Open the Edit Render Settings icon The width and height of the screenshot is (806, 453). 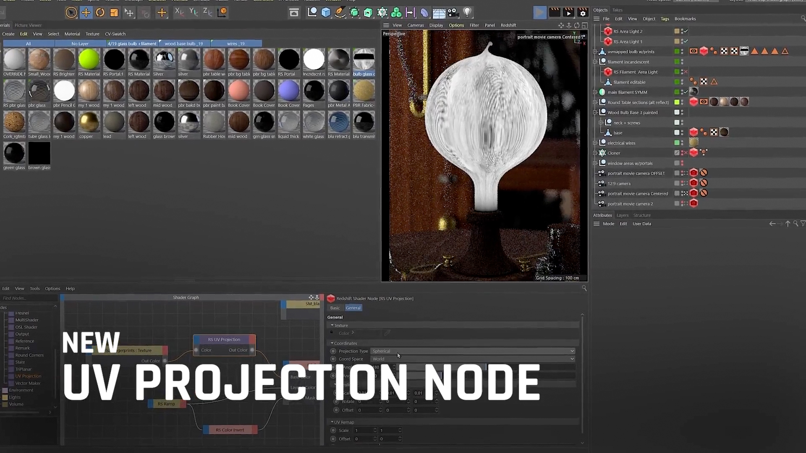tap(583, 13)
